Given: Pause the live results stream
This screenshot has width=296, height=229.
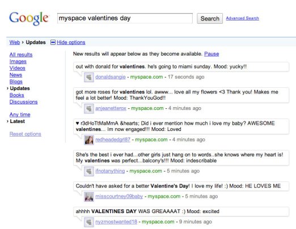Looking at the screenshot, I should pos(212,54).
